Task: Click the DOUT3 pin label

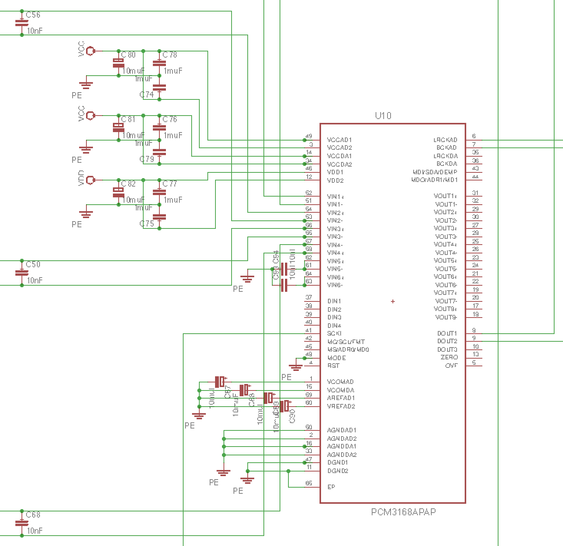Action: [x=447, y=349]
